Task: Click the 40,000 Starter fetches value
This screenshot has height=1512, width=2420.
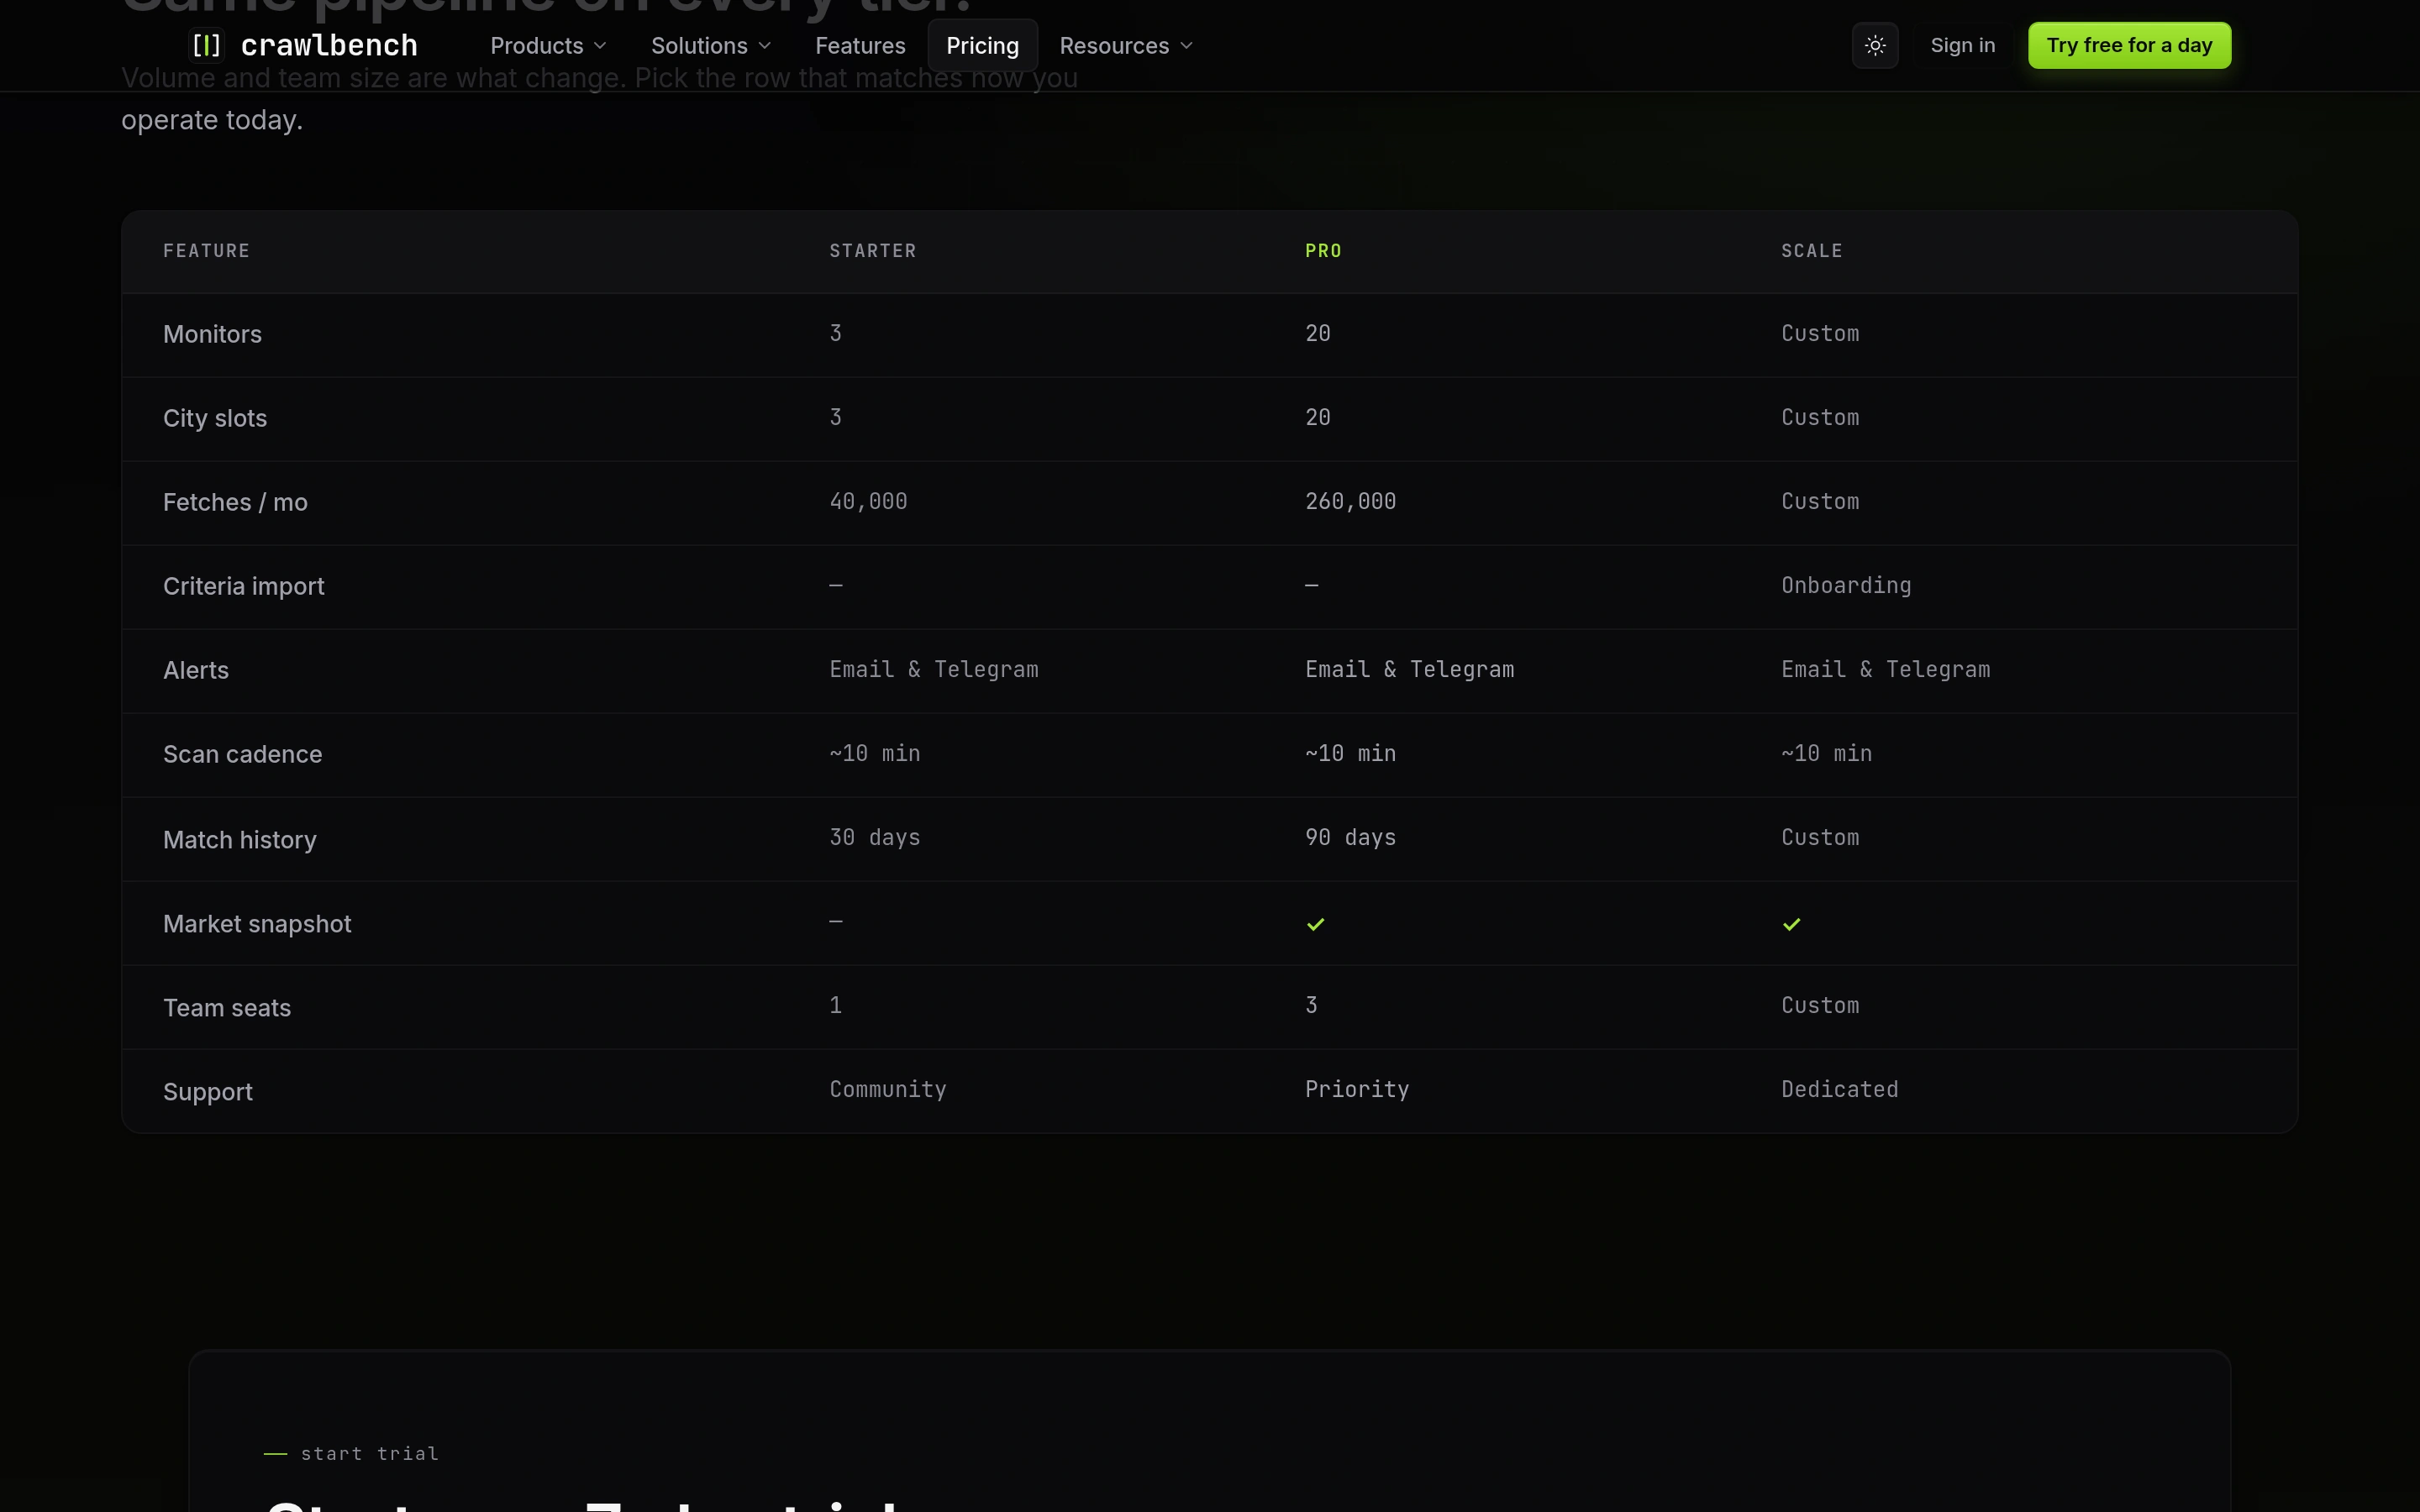Action: [x=868, y=501]
